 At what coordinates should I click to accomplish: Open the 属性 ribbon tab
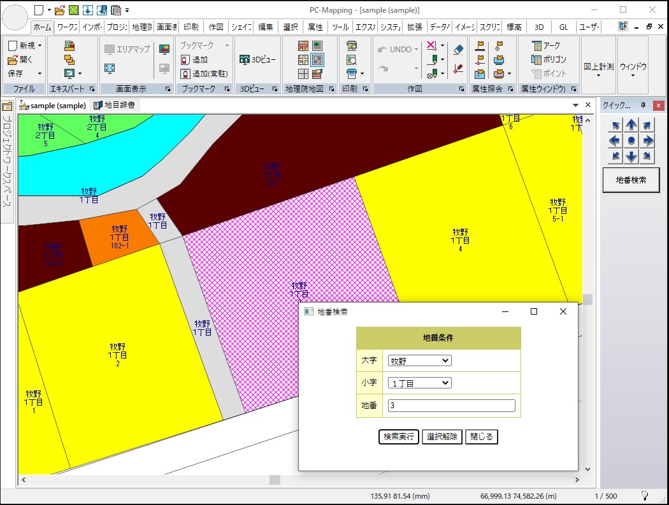pos(315,27)
